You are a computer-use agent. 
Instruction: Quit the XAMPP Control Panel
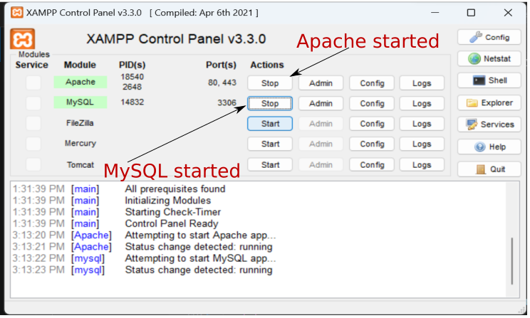489,169
